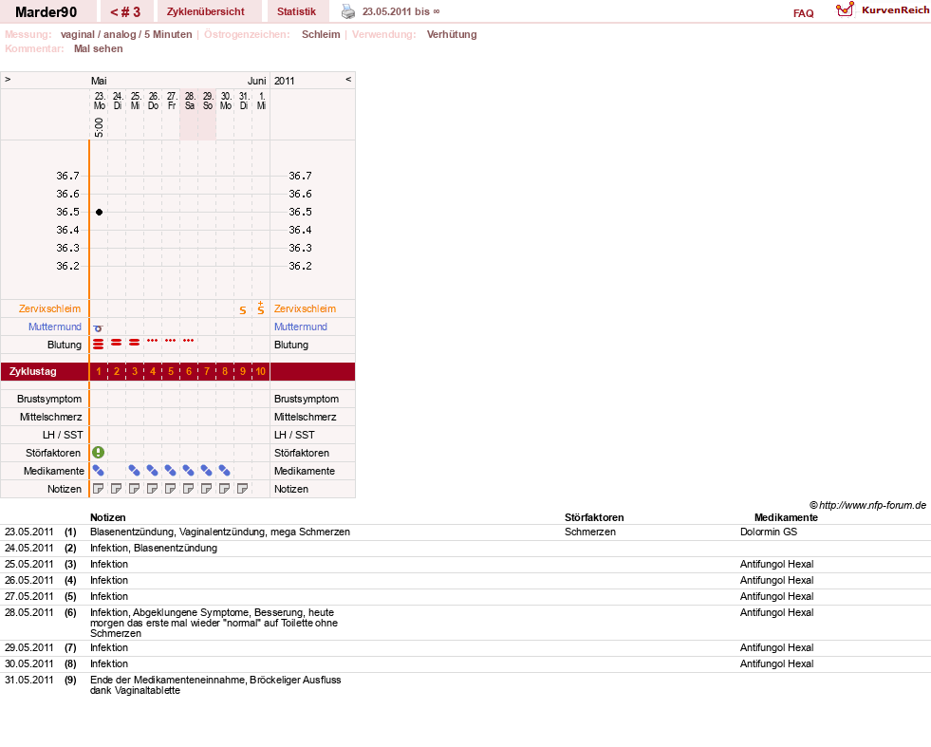Viewport: 931px width, 747px height.
Task: Click the spotting dots on cycle day 4
Action: tap(153, 340)
